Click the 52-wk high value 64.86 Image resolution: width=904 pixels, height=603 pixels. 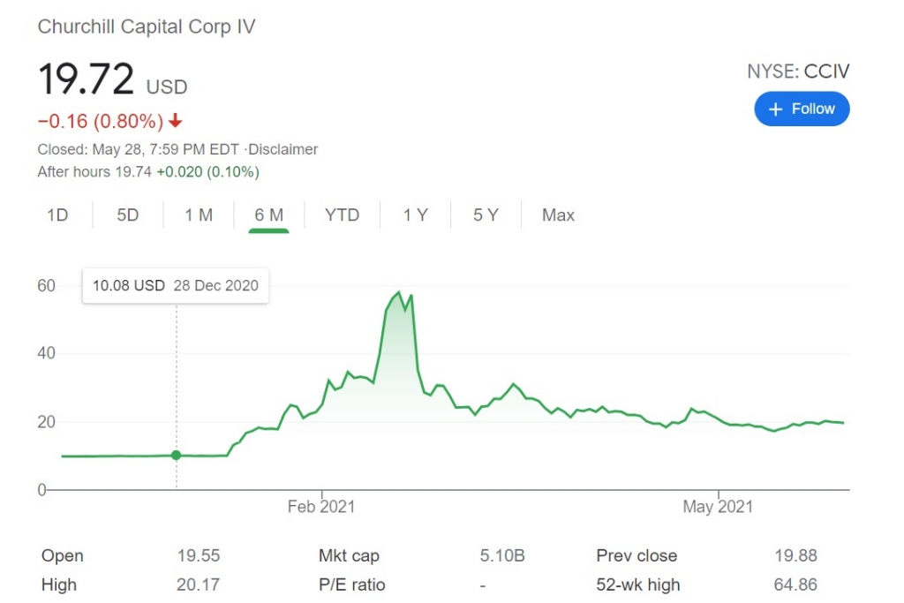[795, 584]
